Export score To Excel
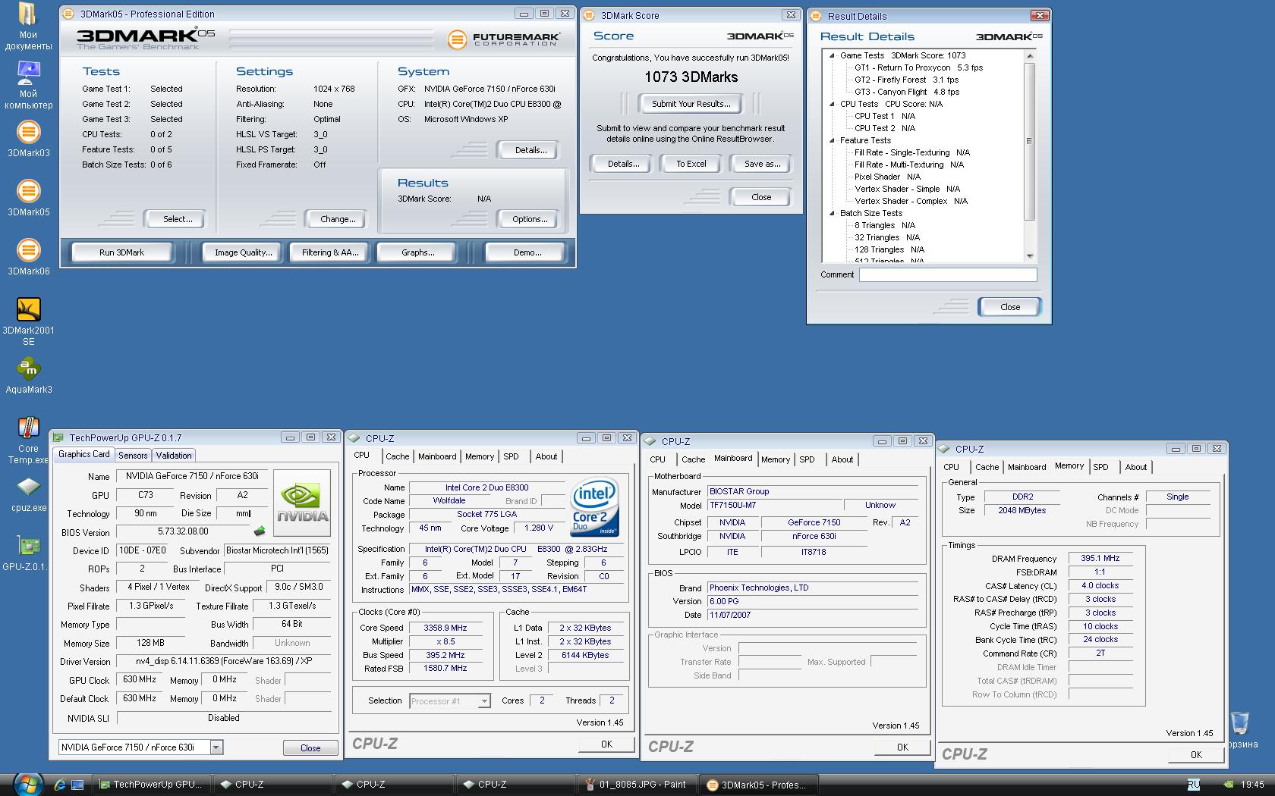The height and width of the screenshot is (796, 1275). pos(691,164)
